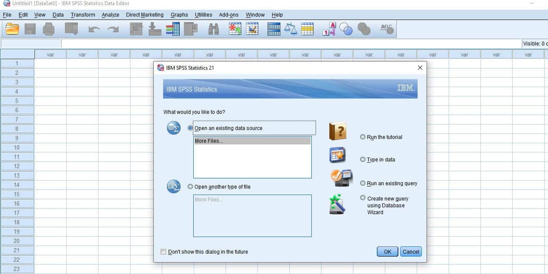Select Open another type of file radio
548x274 pixels.
click(190, 186)
